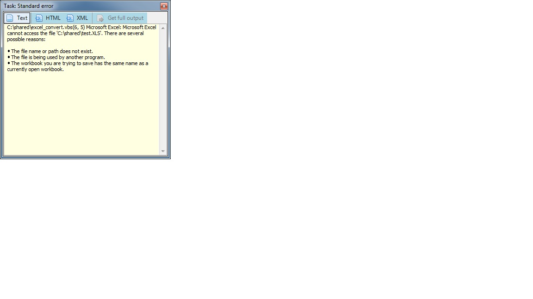Click 'The file name or path does not exist' line

pyautogui.click(x=52, y=51)
